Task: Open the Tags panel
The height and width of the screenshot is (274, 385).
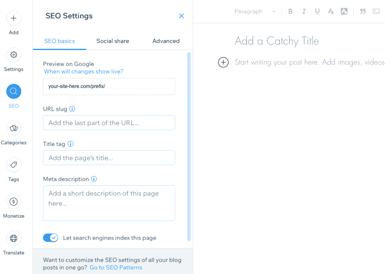Action: pyautogui.click(x=14, y=165)
